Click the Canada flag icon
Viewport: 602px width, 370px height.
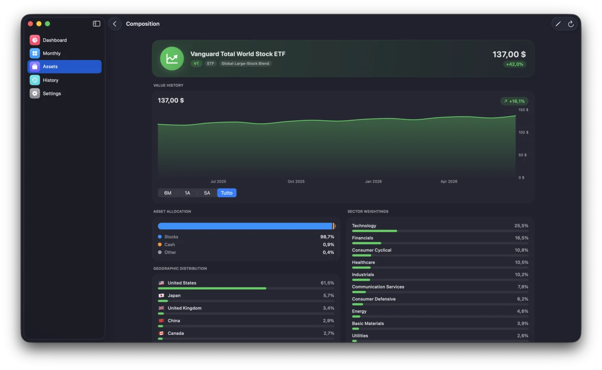pos(161,333)
